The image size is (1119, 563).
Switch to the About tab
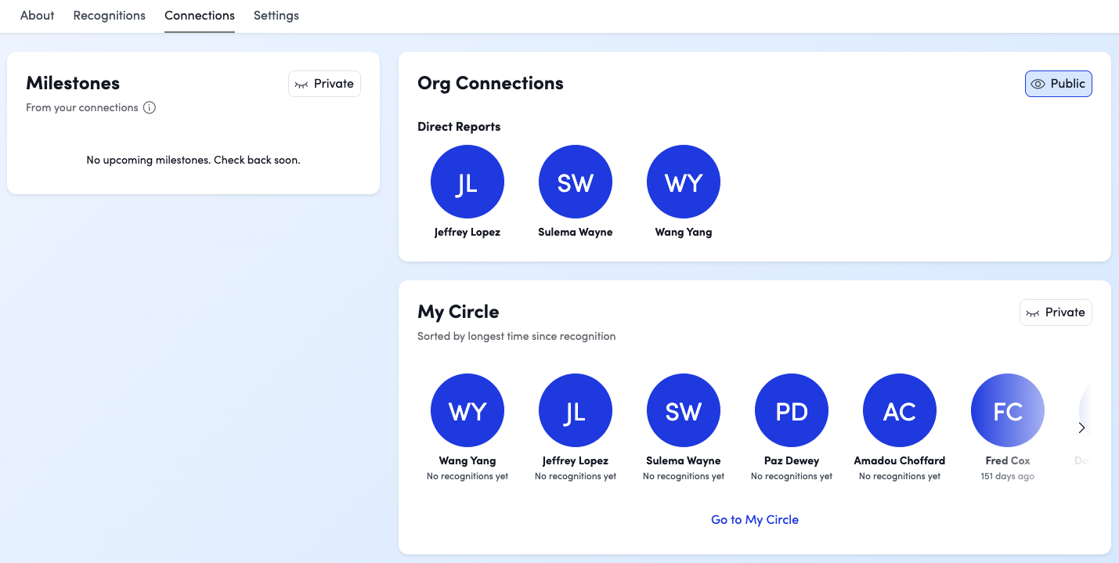[x=37, y=16]
